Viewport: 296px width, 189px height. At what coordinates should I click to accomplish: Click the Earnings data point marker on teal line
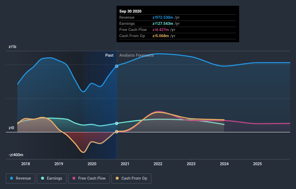[117, 123]
